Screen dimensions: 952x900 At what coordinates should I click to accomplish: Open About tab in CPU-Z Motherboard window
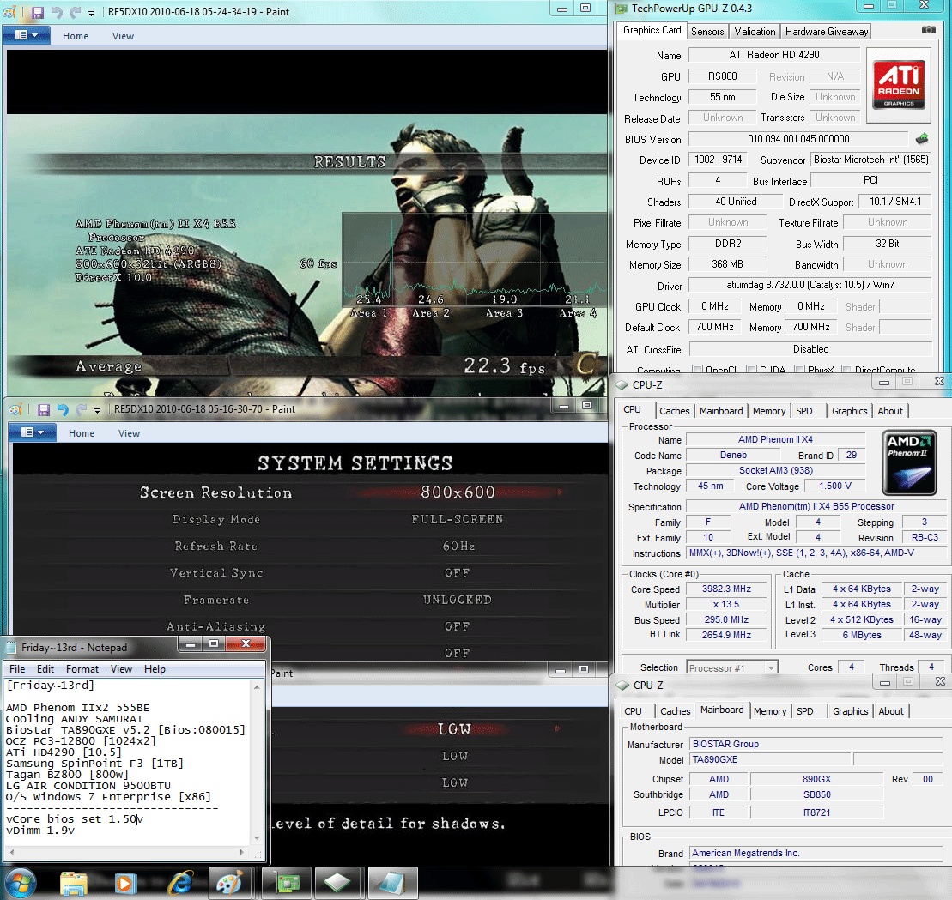point(891,711)
